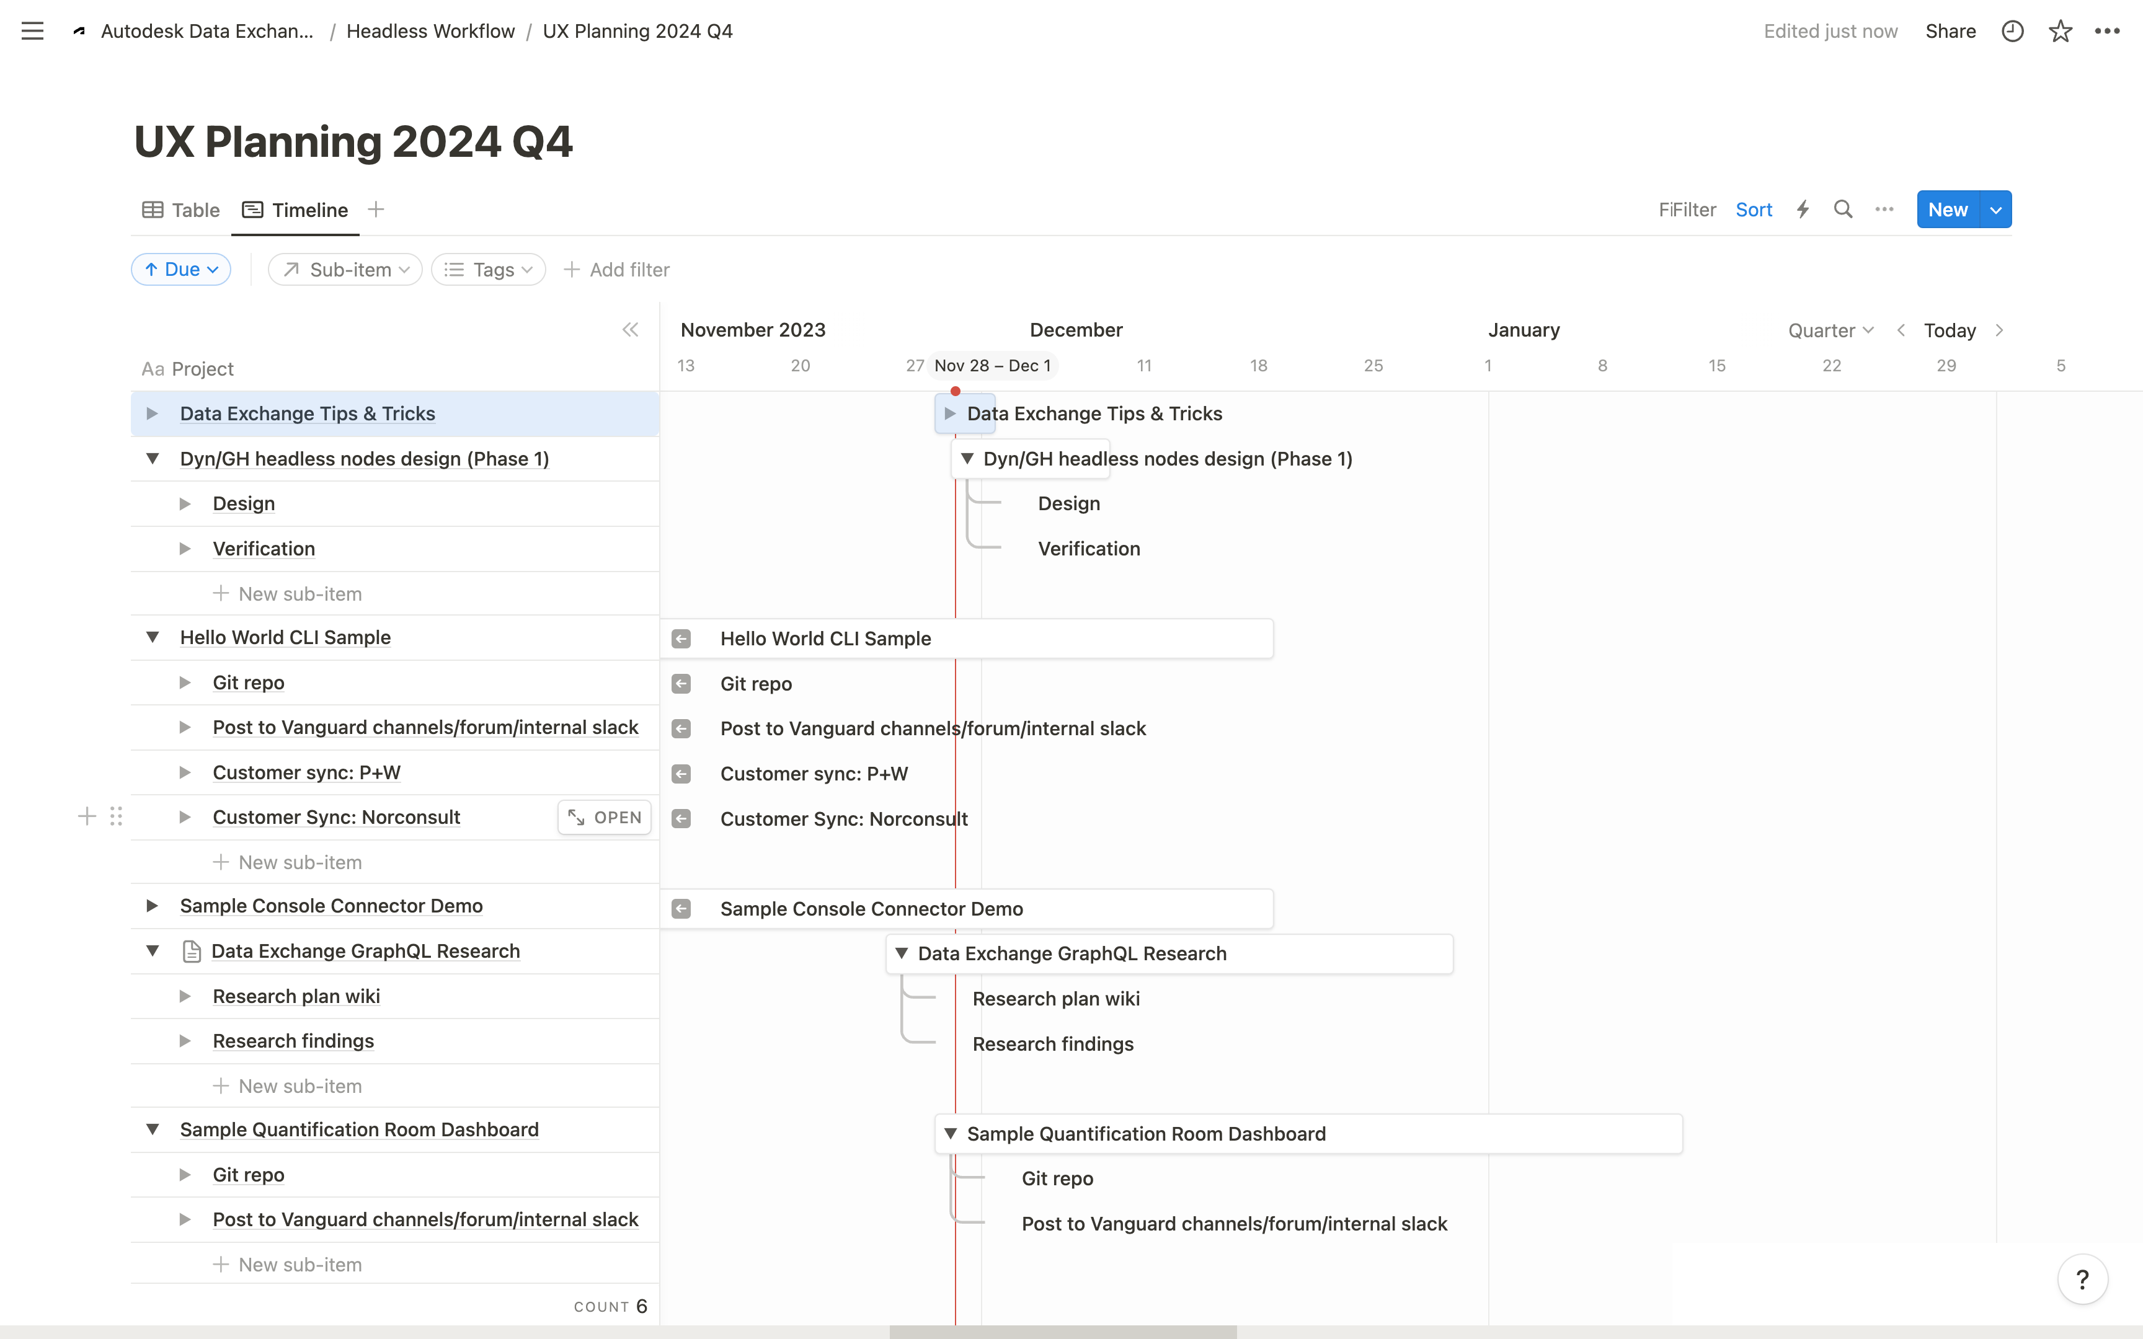Image resolution: width=2143 pixels, height=1339 pixels.
Task: Open view options ellipsis next to search
Action: pyautogui.click(x=1884, y=210)
